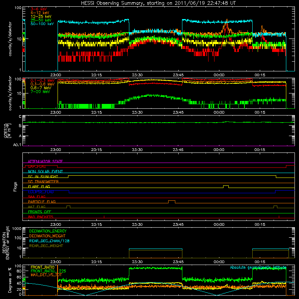Screen dimensions: 299x299
Task: Click the REAR_DEC_CHAN/128 legend label
Action: point(49,241)
